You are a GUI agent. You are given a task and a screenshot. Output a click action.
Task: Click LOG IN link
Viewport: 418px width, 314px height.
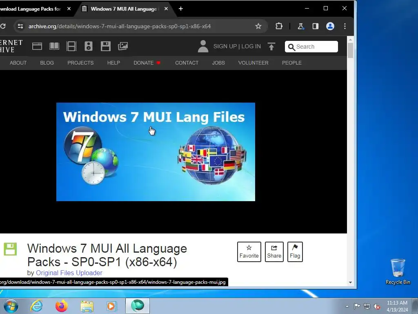pos(251,46)
